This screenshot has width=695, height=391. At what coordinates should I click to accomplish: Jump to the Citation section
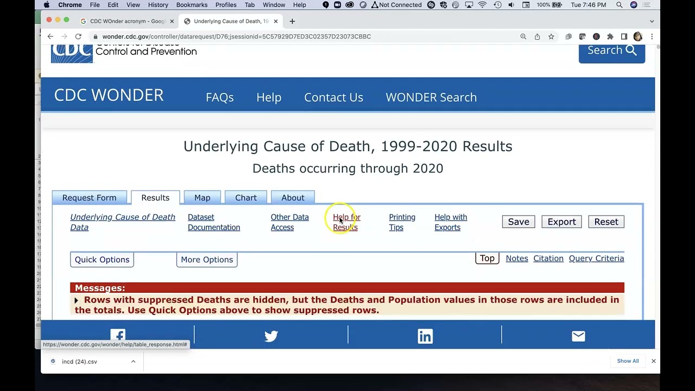tap(548, 258)
